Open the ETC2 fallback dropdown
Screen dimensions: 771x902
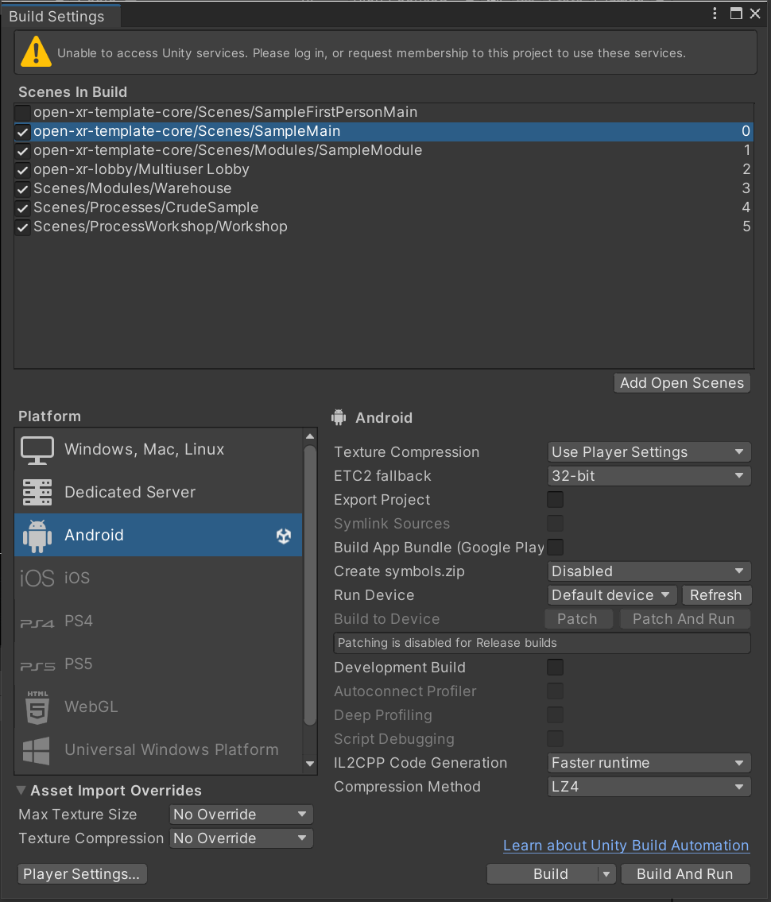click(649, 476)
